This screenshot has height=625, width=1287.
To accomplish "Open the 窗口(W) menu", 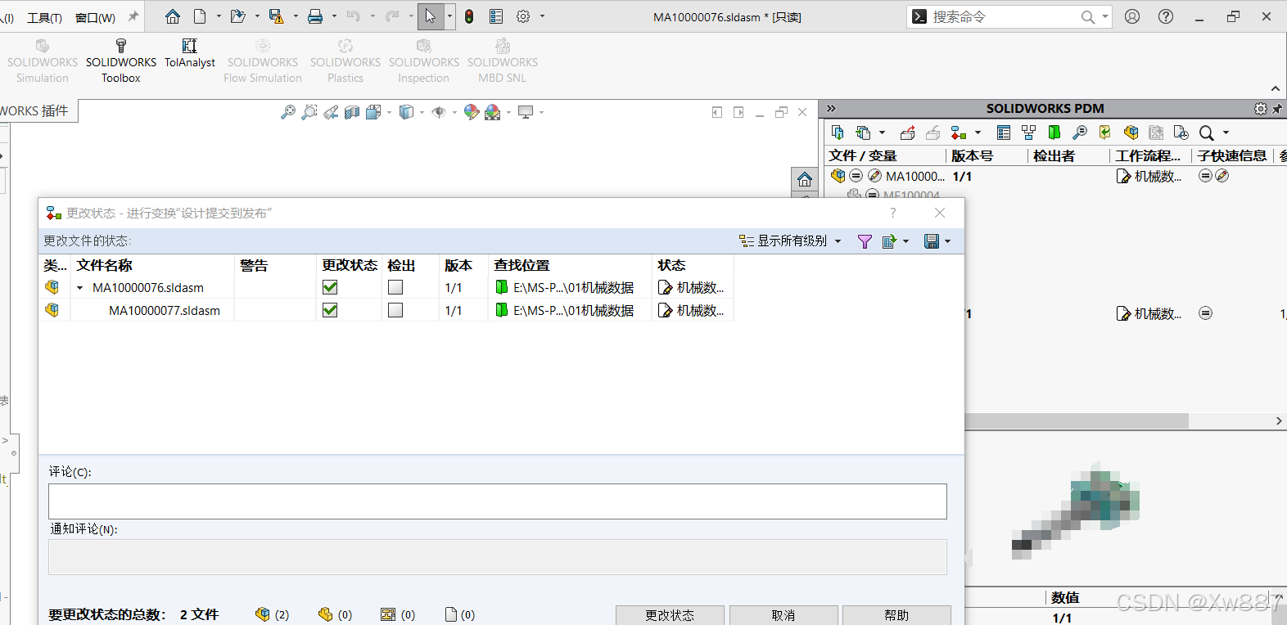I will (95, 17).
